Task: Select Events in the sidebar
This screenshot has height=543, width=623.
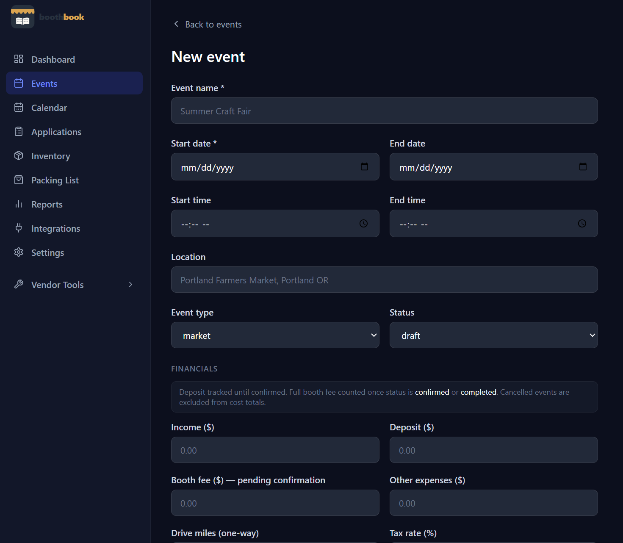Action: point(74,83)
